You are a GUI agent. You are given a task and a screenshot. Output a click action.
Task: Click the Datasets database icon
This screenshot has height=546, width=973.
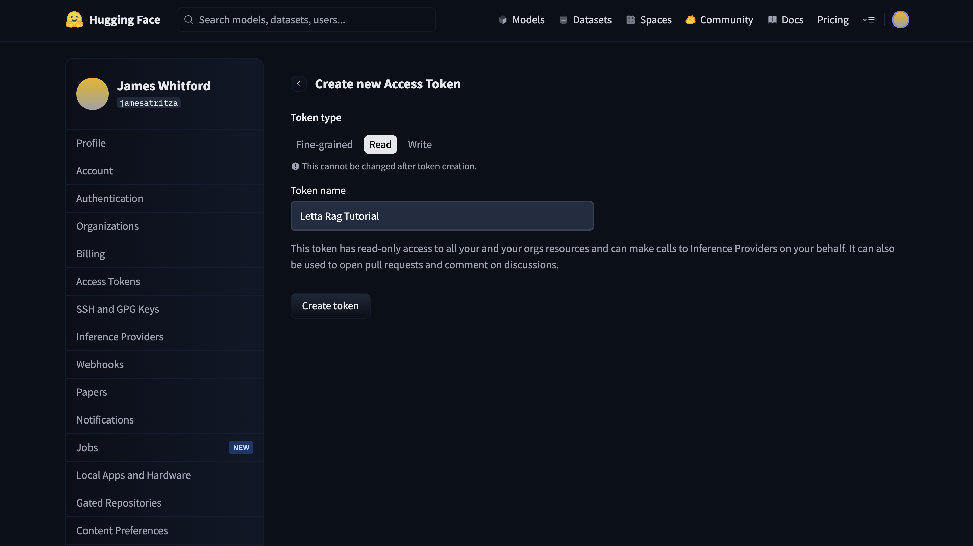[x=563, y=20]
